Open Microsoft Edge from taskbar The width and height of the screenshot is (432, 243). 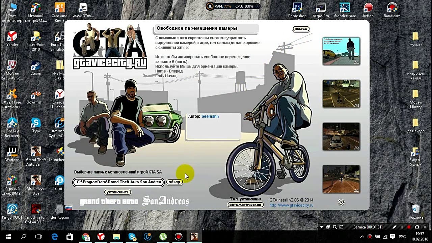(54, 237)
